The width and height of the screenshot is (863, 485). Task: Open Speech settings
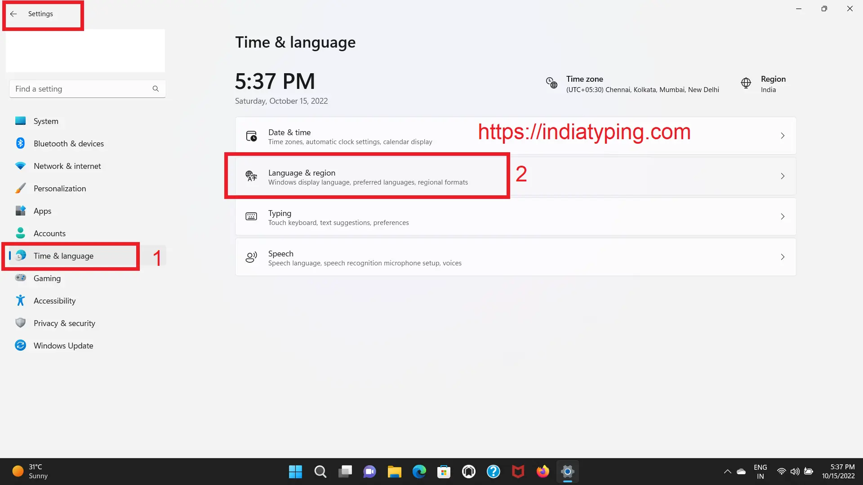[x=516, y=257]
